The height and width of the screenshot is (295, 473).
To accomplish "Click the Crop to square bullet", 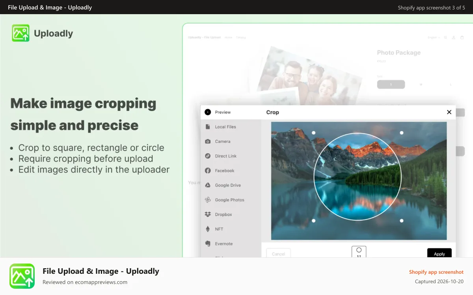I will coord(91,148).
